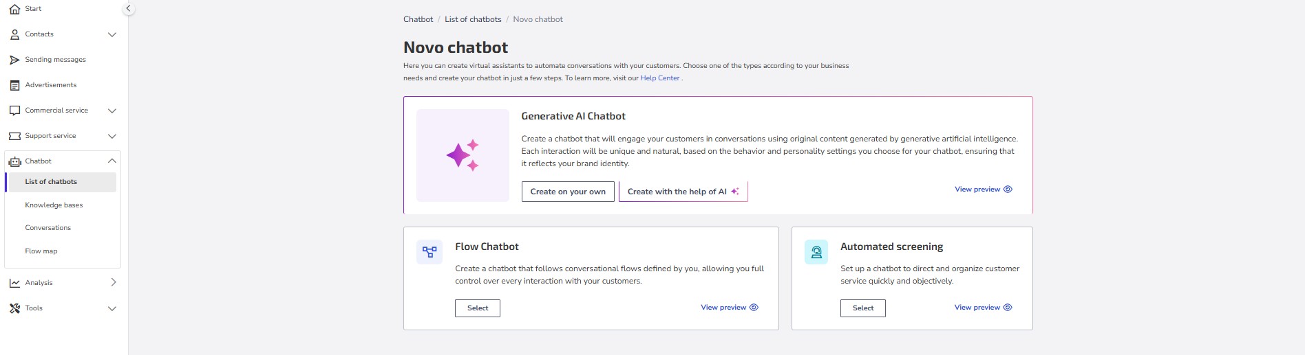
Task: Click the Flow Chatbot diagram icon
Action: click(x=429, y=252)
